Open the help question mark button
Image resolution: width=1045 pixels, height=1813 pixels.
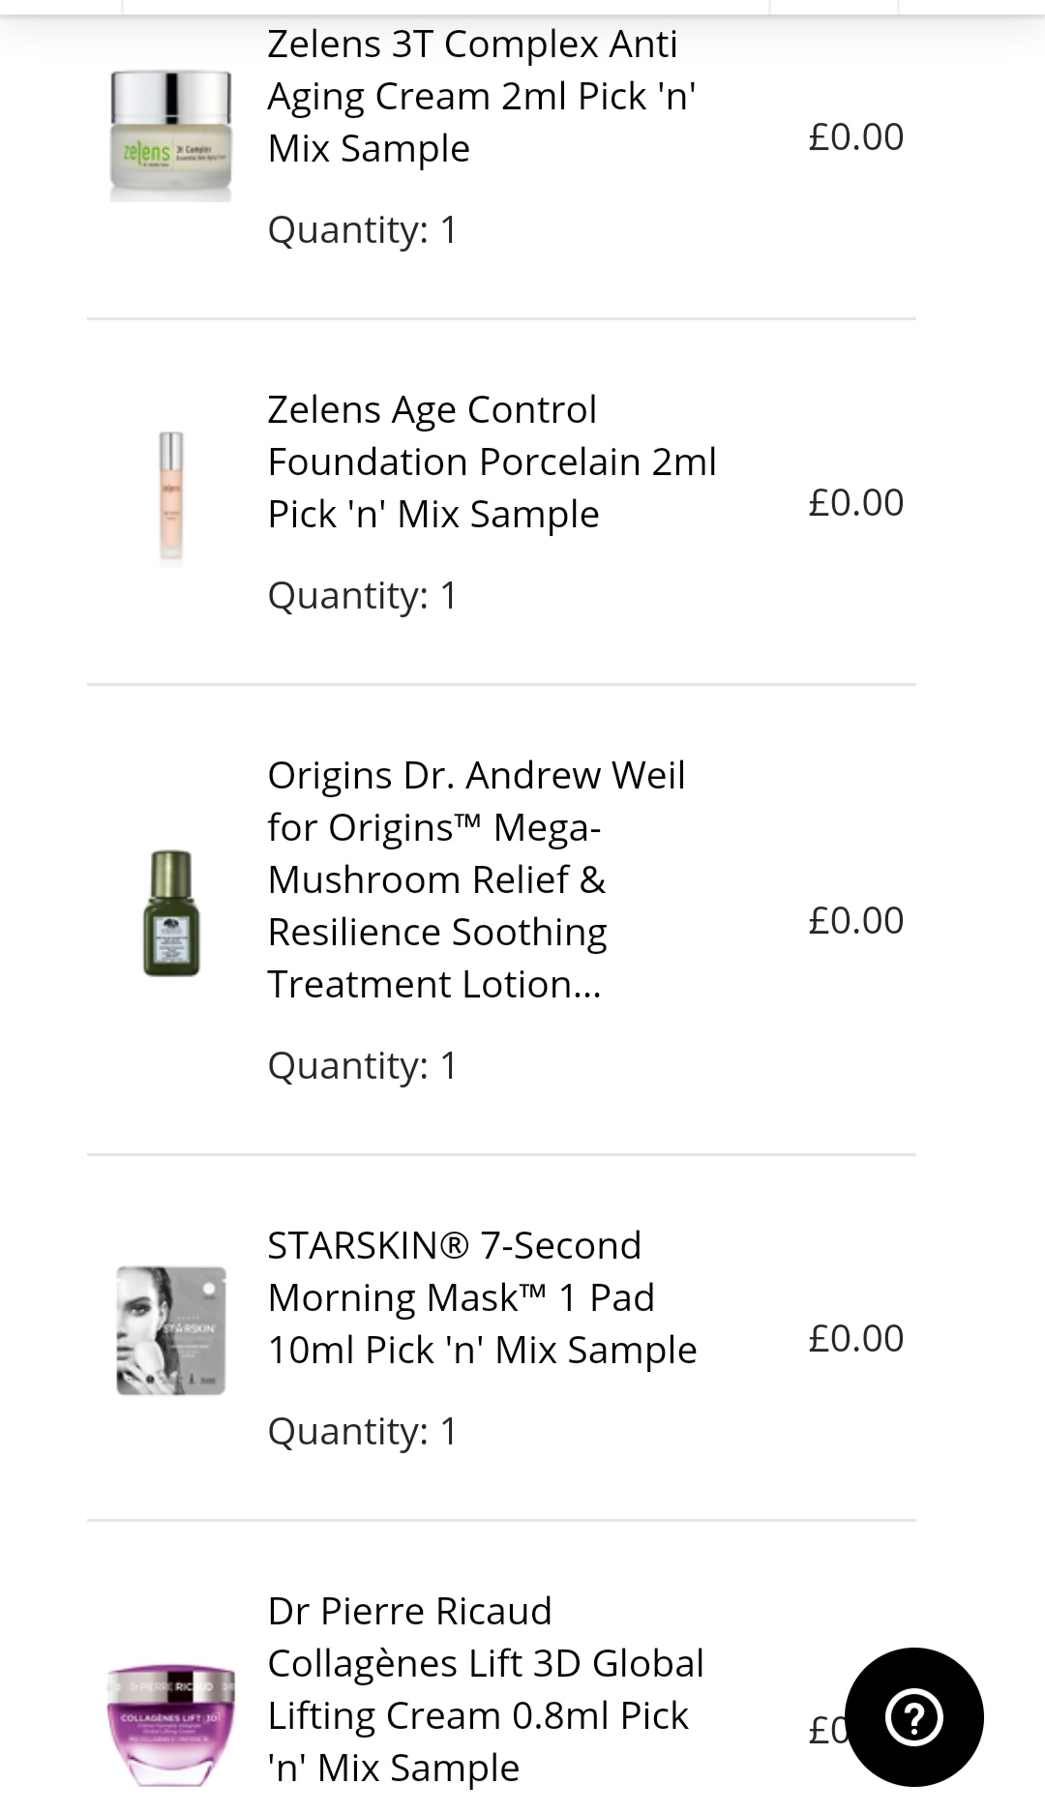pyautogui.click(x=913, y=1717)
